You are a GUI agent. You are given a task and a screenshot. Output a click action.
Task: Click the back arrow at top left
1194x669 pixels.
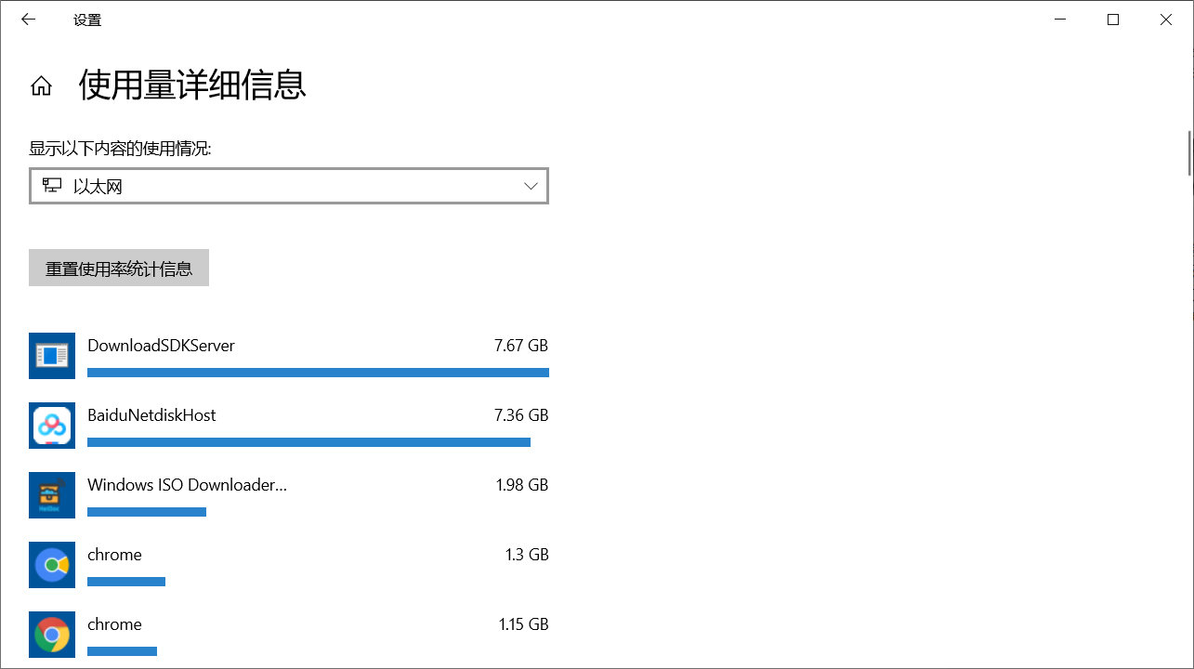click(27, 19)
